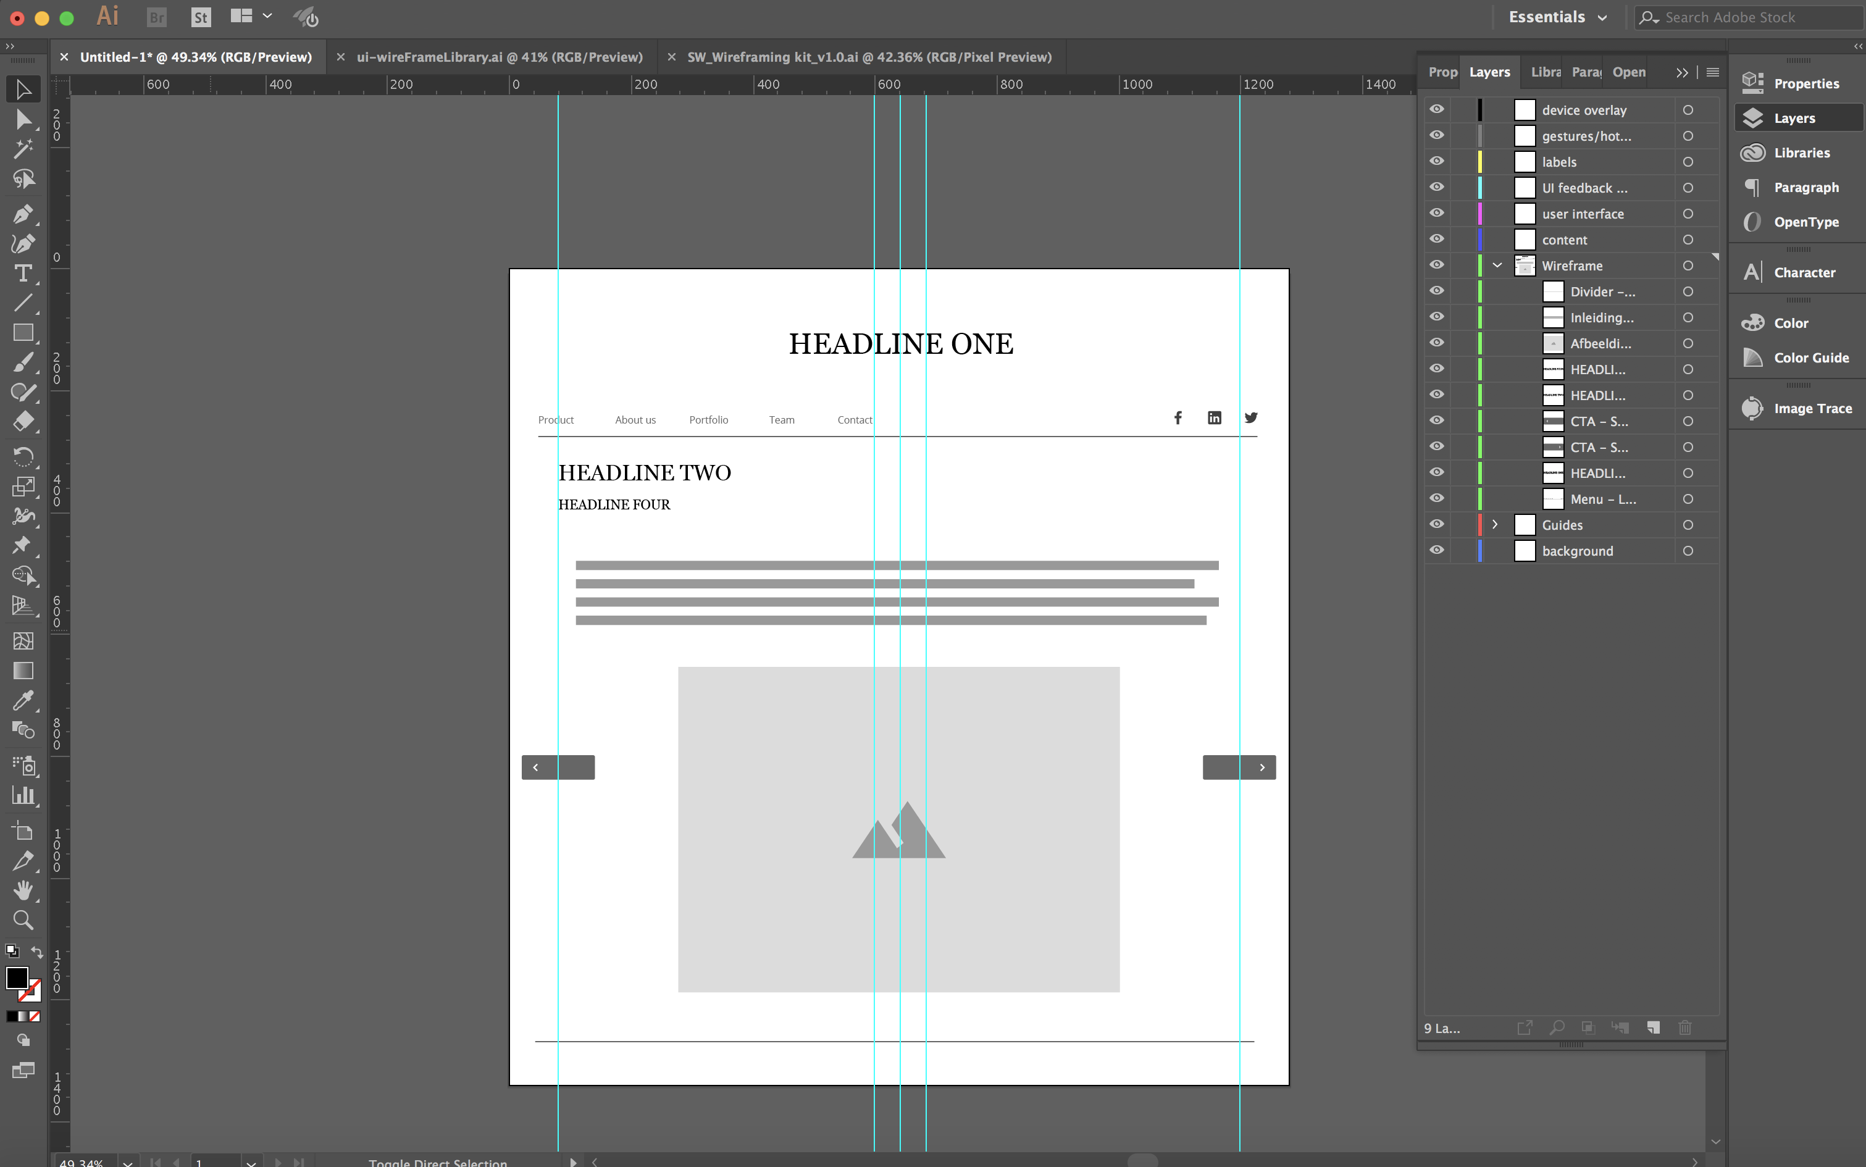Hide the device overlay layer
Viewport: 1866px width, 1167px height.
1436,110
